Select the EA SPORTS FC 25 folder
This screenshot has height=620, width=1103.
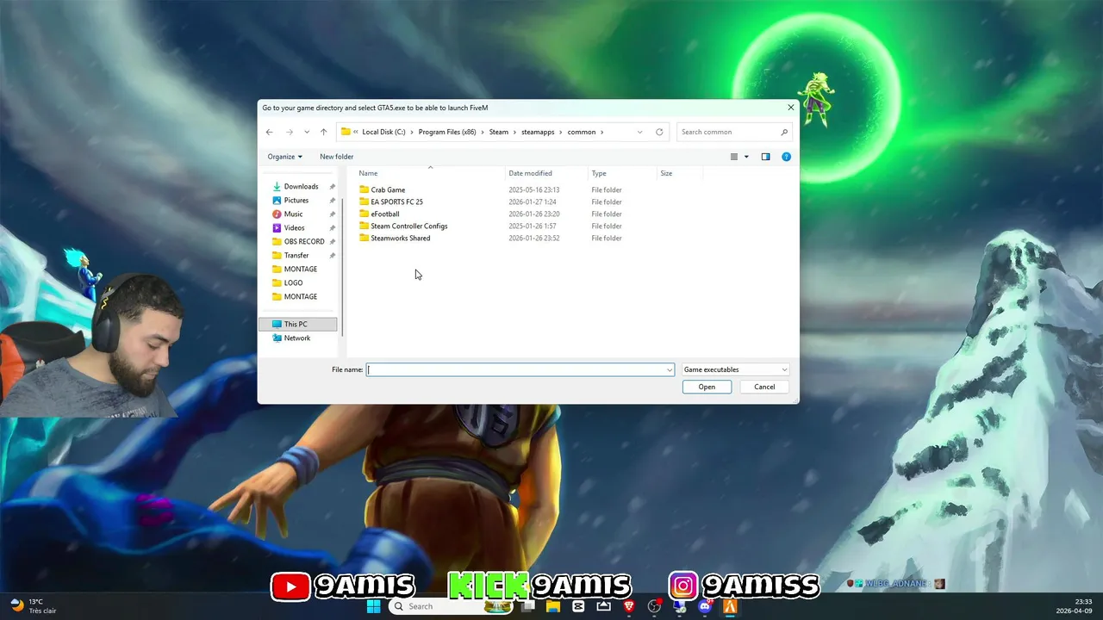pyautogui.click(x=396, y=201)
